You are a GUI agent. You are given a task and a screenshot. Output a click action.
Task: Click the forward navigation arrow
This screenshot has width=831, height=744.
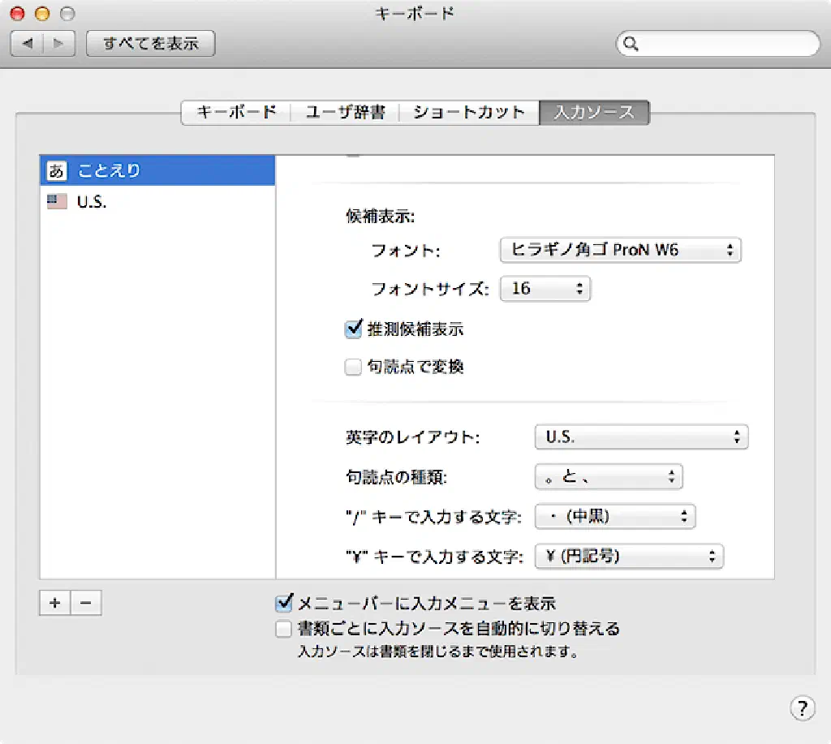59,44
